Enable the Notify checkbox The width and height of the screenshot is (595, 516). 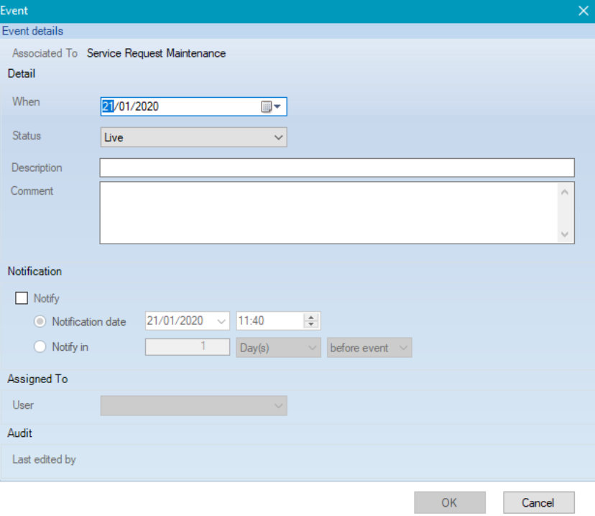pos(21,298)
